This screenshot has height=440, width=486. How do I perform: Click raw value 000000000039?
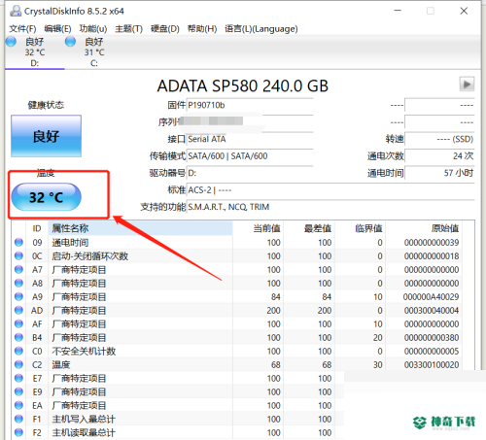432,243
